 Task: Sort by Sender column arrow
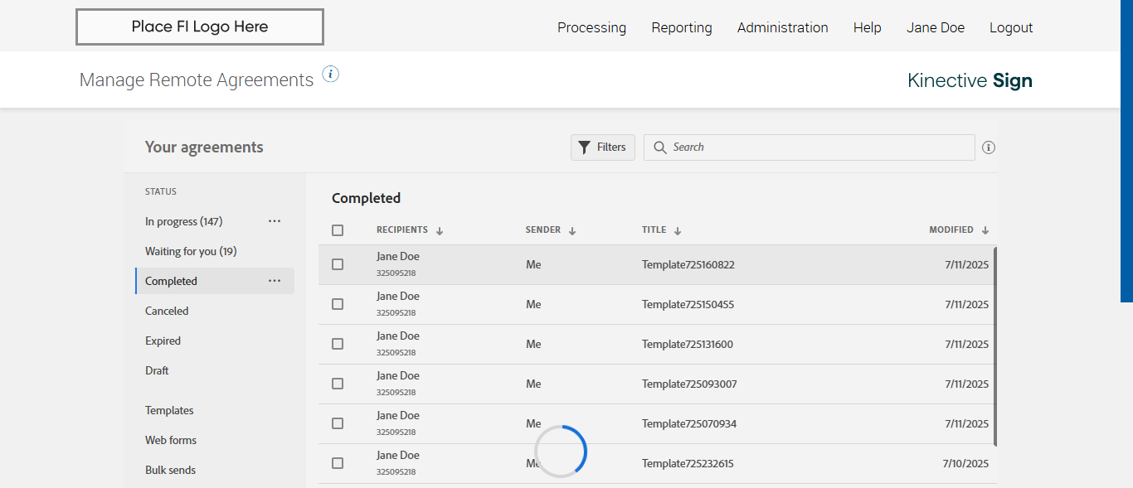572,231
